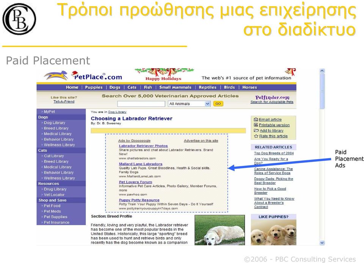Image resolution: width=364 pixels, height=263 pixels.
Task: Open Top Dog Breeds of 2004
Action: point(274,153)
